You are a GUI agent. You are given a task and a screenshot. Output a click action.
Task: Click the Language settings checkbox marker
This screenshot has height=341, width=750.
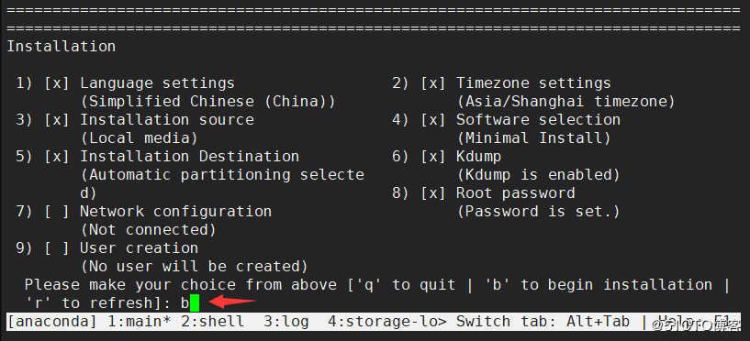57,83
